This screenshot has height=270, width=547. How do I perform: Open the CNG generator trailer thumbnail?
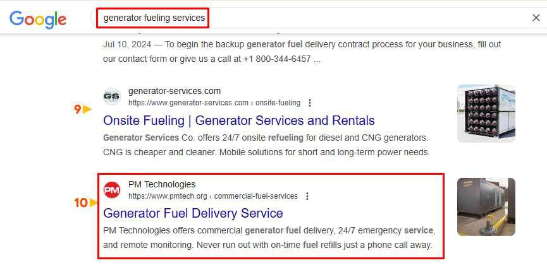click(x=486, y=114)
